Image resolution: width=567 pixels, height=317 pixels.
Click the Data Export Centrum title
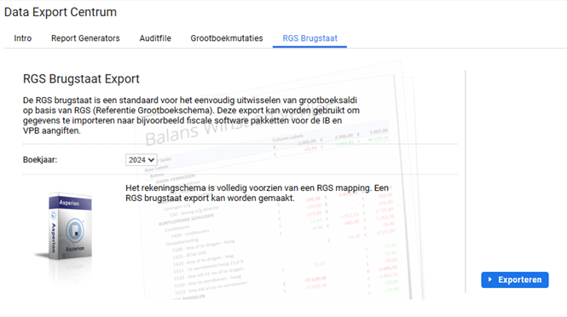[61, 12]
